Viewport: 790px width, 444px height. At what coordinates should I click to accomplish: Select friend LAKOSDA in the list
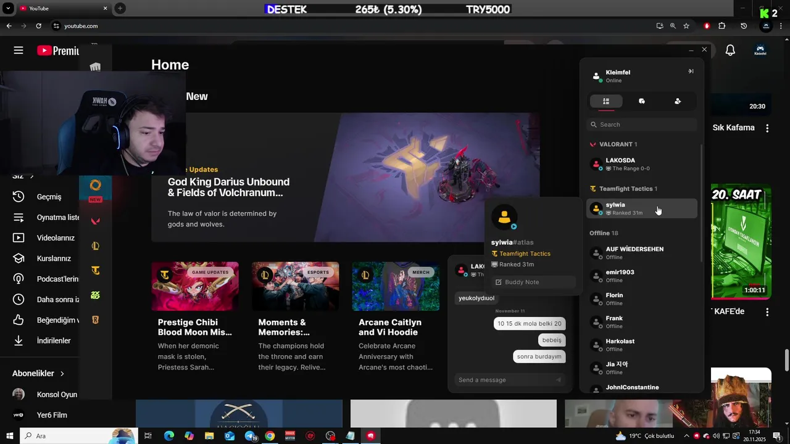pos(642,164)
